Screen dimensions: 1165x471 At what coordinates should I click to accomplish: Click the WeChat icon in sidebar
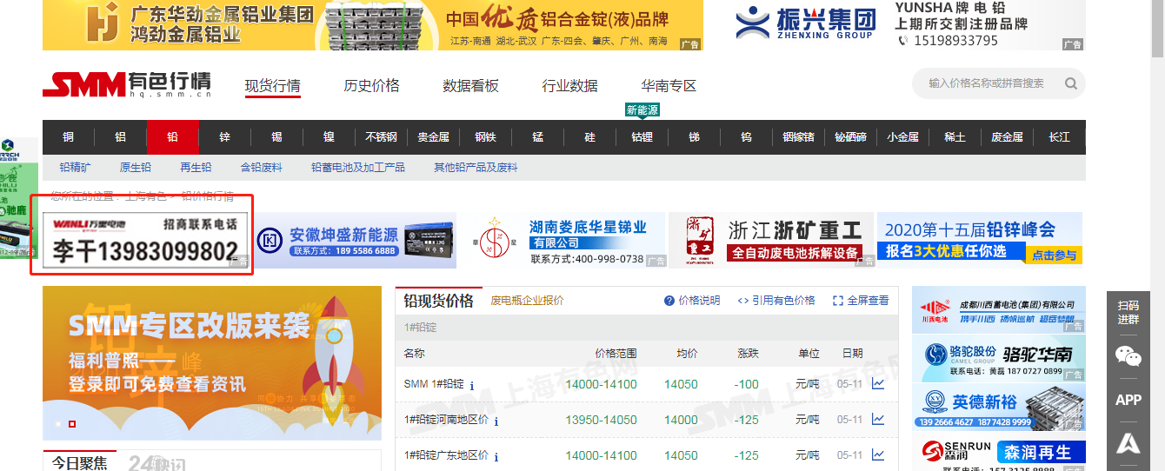pyautogui.click(x=1128, y=355)
